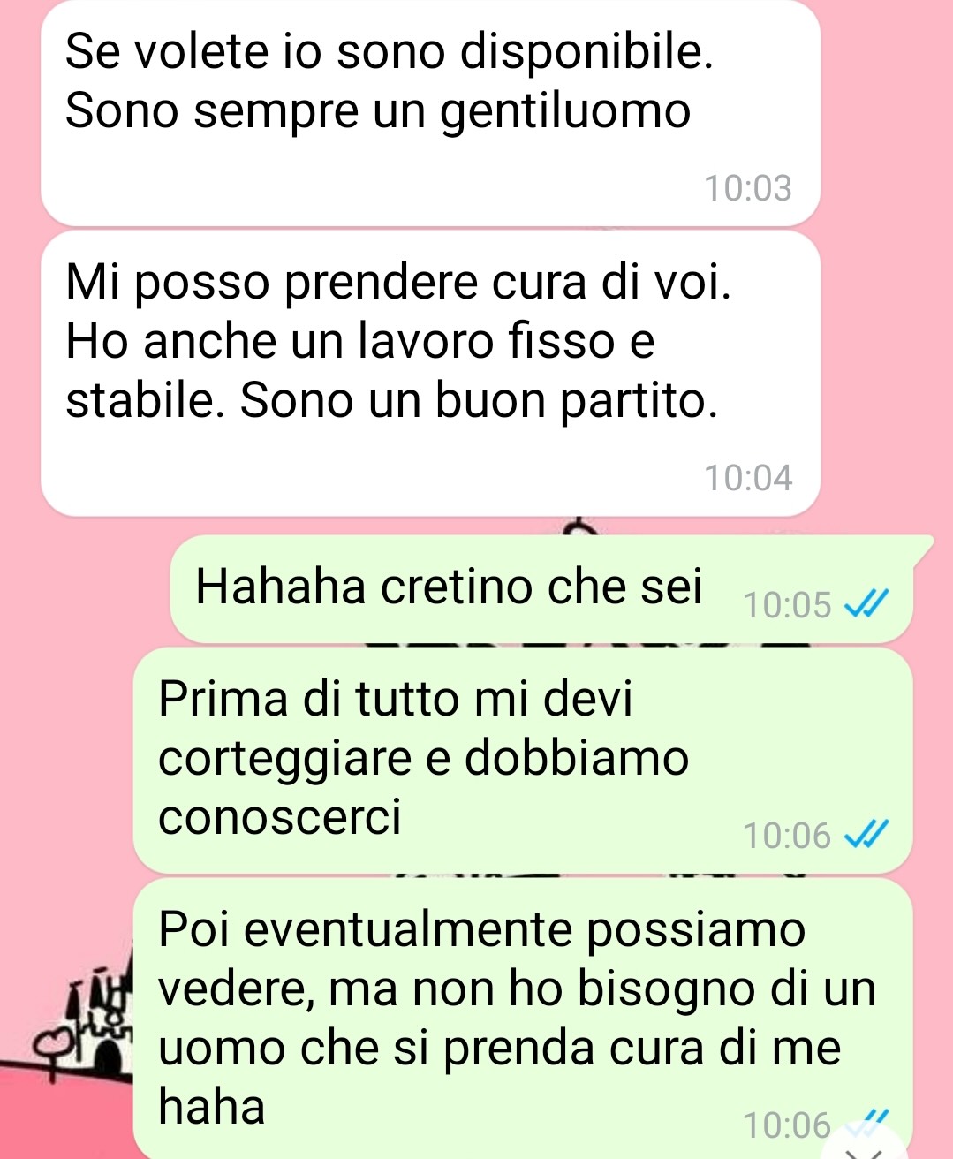
Task: Tap the 10:06 timestamp under "conoscerci"
Action: (x=787, y=835)
